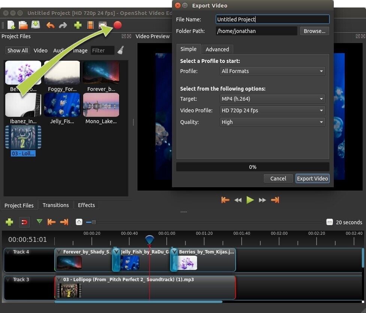Redo the last action

point(63,25)
